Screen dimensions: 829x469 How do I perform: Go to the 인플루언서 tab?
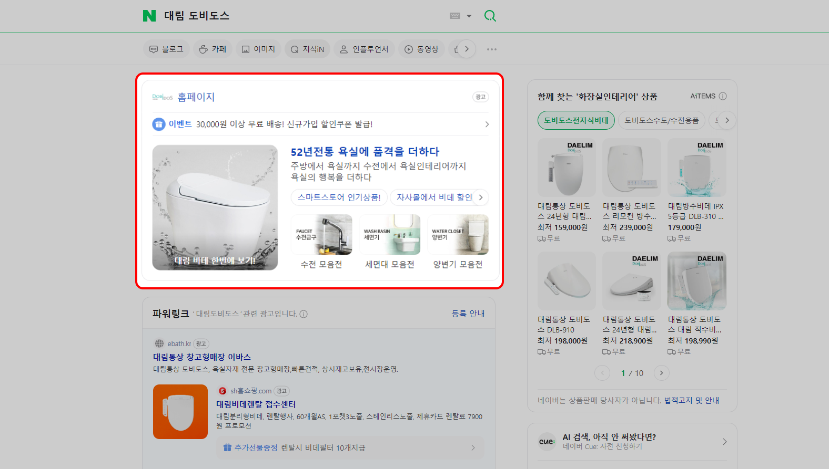point(364,49)
